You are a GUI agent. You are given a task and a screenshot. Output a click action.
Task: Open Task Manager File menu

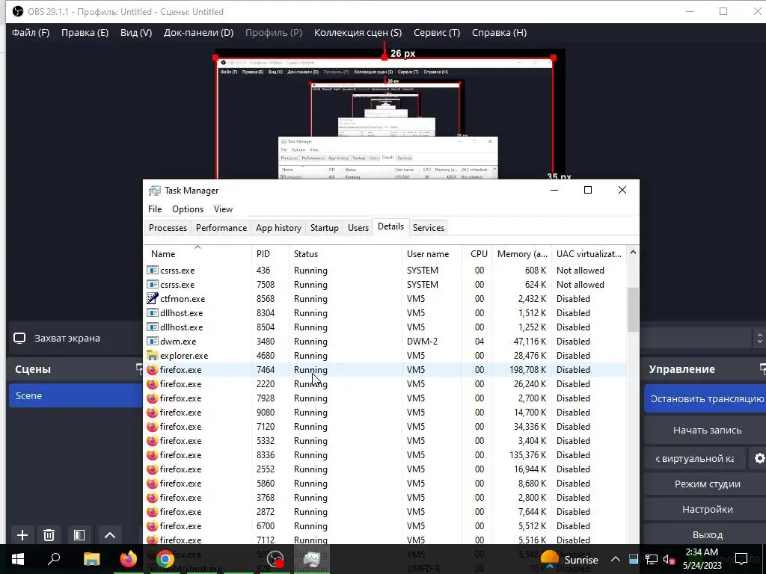(155, 209)
